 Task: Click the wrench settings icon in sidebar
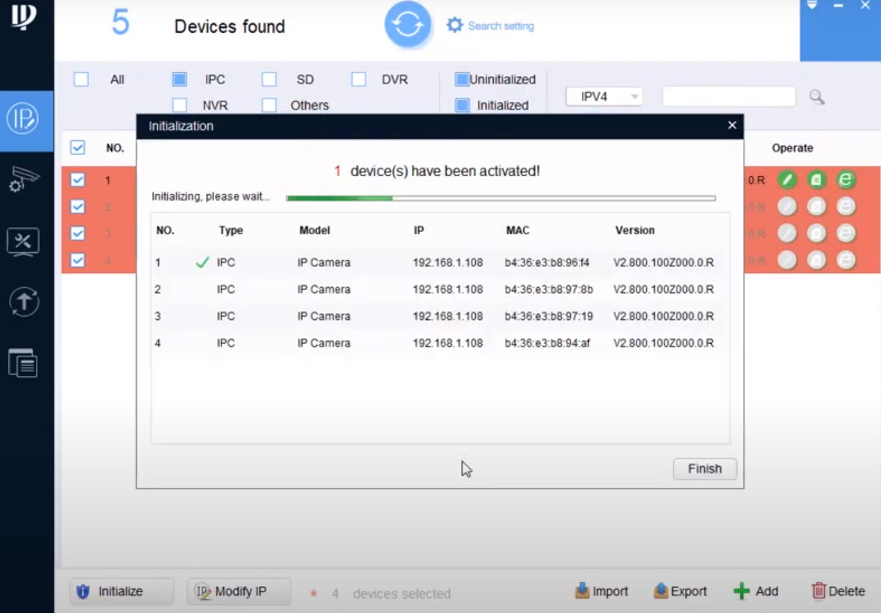(23, 242)
